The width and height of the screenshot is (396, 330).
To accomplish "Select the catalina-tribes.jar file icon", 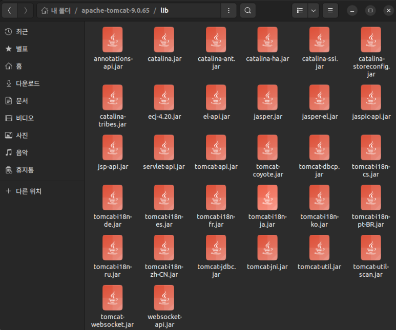I will click(x=113, y=97).
